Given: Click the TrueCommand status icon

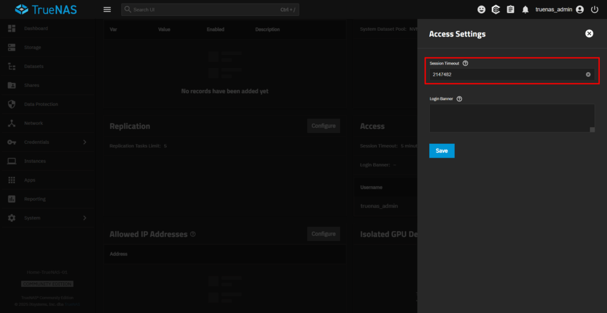Looking at the screenshot, I should [496, 9].
